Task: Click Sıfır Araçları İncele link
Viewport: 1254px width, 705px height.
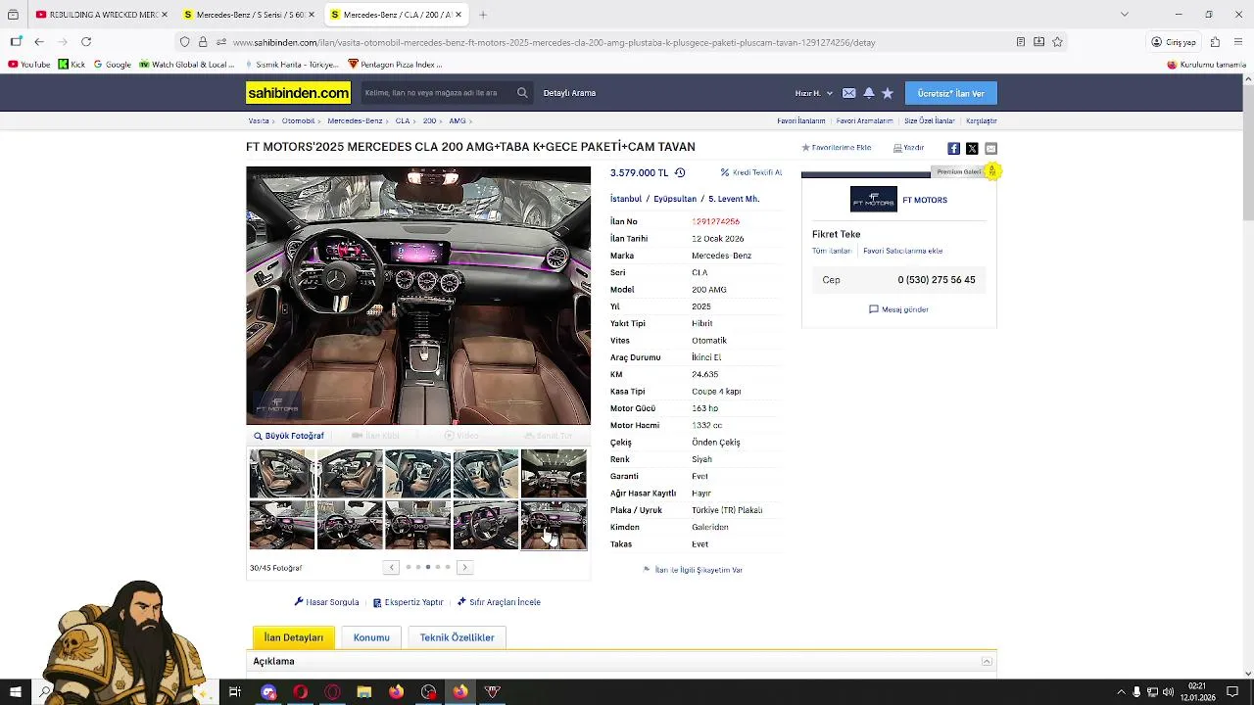Action: point(499,602)
